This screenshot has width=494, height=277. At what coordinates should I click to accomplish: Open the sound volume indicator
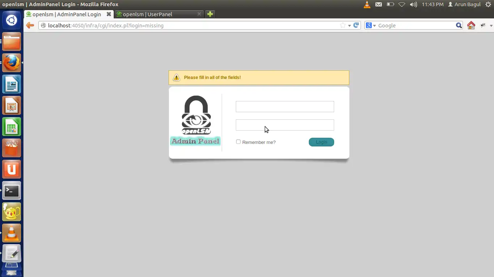pos(413,4)
